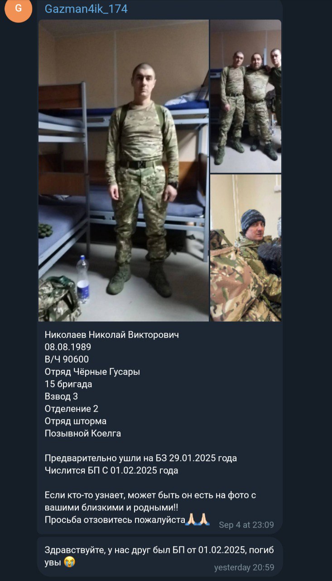Click the Просьба отзовитесь пожалуйста text

pyautogui.click(x=115, y=520)
